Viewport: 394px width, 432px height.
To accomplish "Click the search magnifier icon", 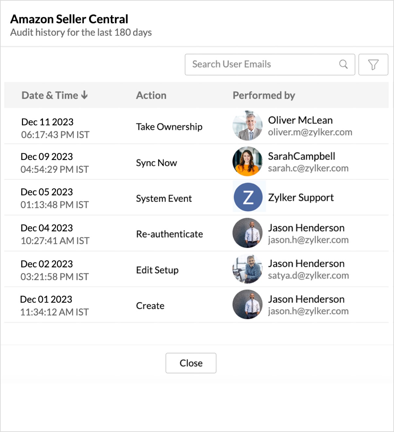I will pyautogui.click(x=343, y=64).
